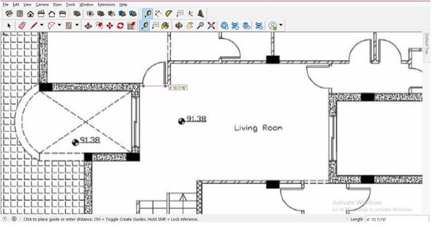The height and width of the screenshot is (227, 432).
Task: Open the Window menu
Action: coord(86,5)
